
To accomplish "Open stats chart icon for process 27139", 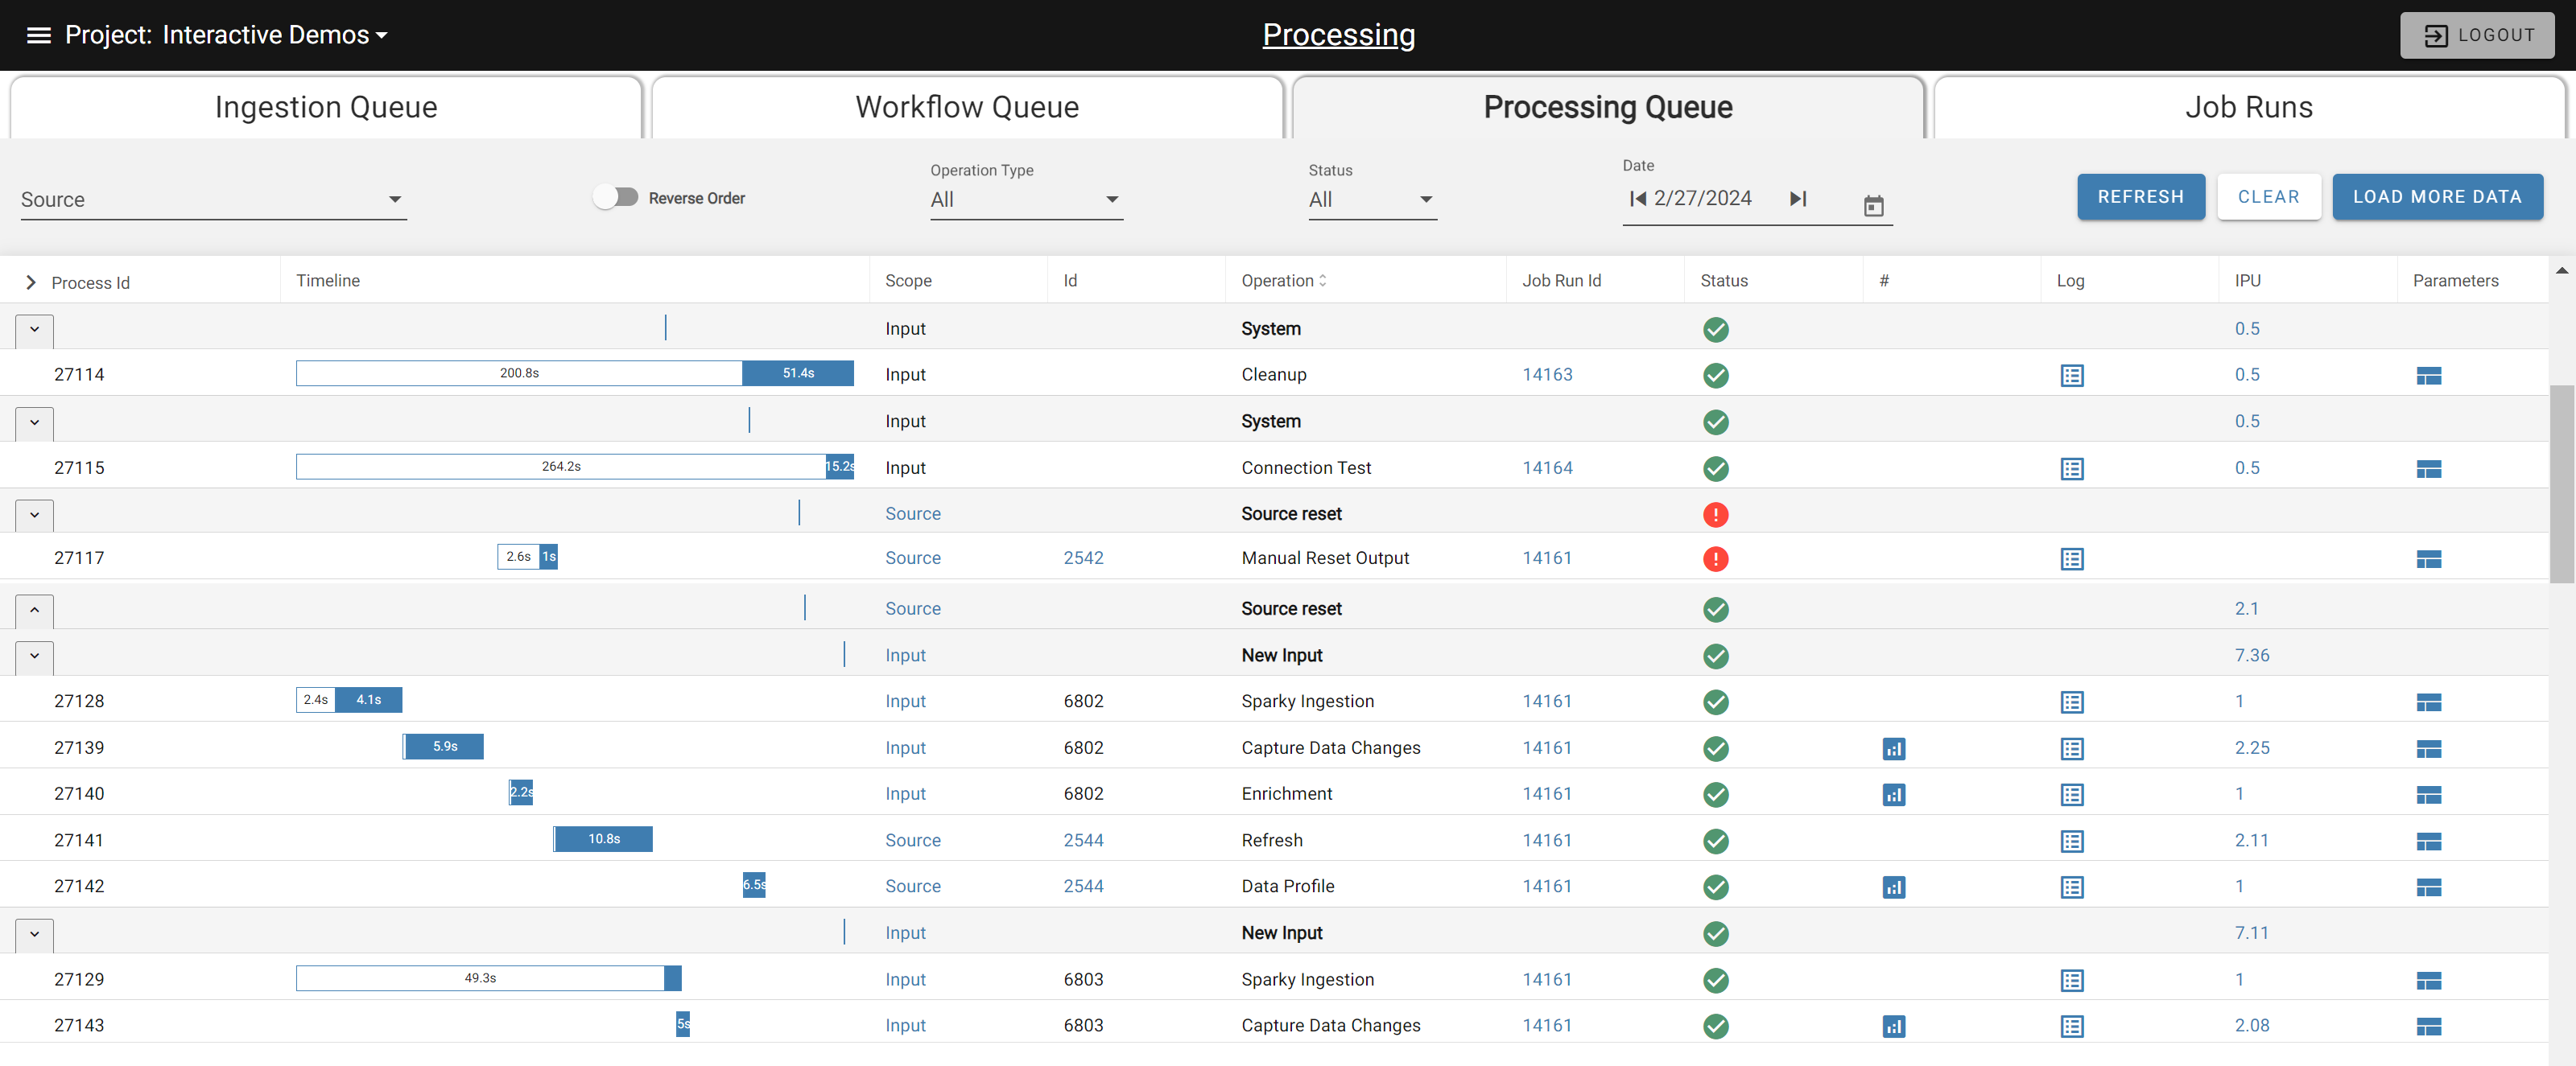I will (x=1893, y=748).
